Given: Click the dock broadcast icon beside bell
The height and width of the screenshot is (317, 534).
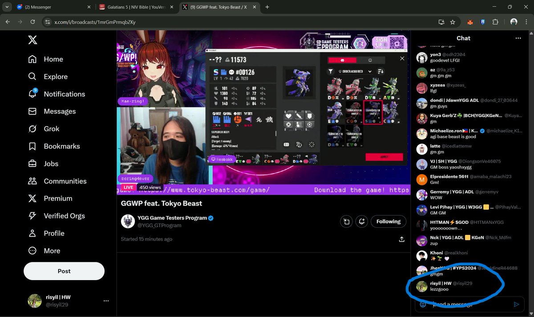Looking at the screenshot, I should (346, 222).
